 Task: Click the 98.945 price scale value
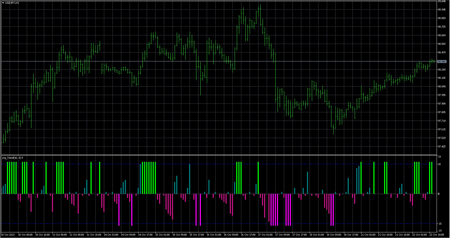[442, 10]
